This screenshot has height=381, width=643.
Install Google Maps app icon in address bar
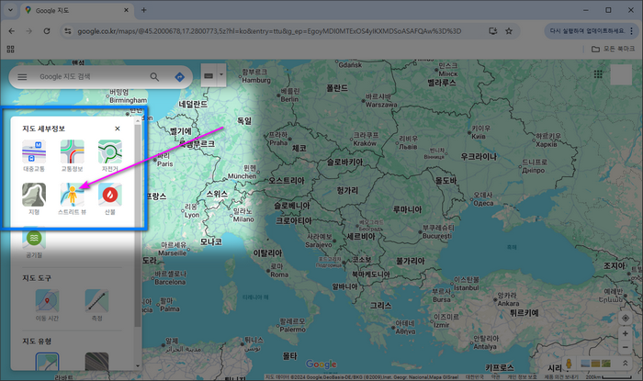[493, 31]
